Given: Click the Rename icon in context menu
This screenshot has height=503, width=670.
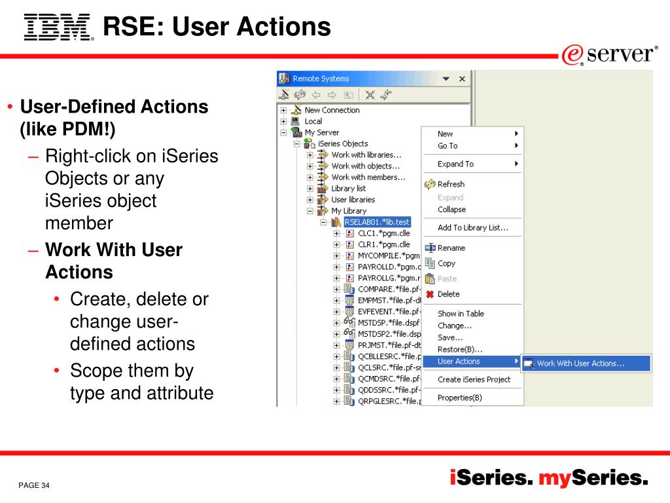Looking at the screenshot, I should (x=431, y=248).
